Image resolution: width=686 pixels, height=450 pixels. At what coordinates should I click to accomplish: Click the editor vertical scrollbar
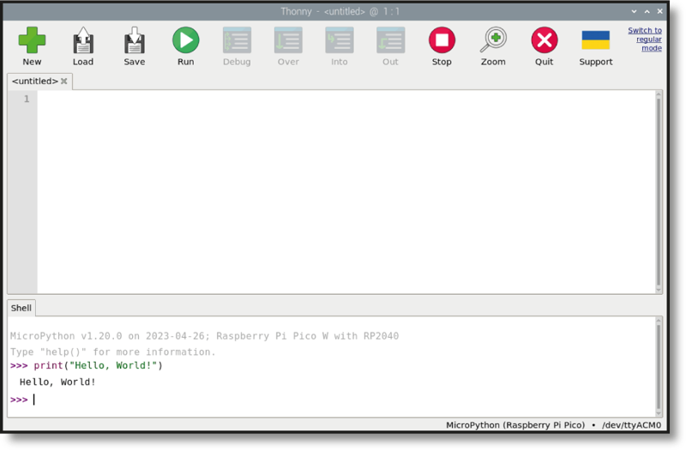pyautogui.click(x=659, y=192)
